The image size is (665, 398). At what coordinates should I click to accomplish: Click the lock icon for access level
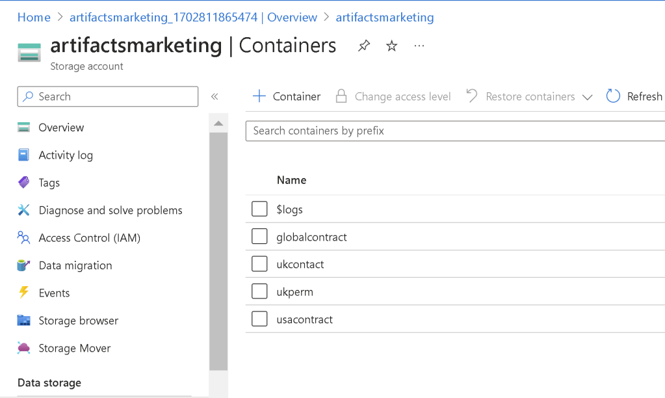[341, 96]
